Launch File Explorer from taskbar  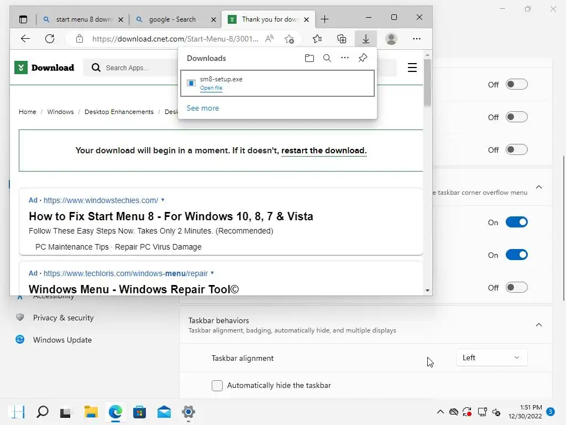pos(91,412)
